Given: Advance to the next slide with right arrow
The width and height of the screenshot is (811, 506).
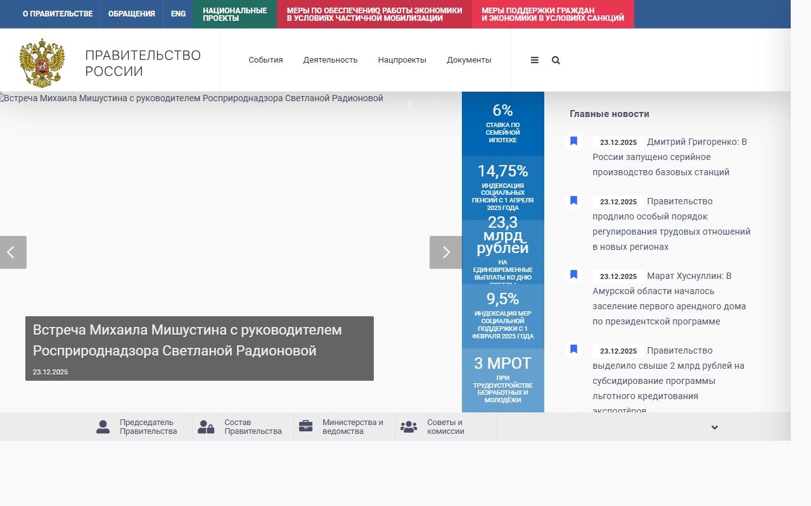Looking at the screenshot, I should pyautogui.click(x=445, y=252).
